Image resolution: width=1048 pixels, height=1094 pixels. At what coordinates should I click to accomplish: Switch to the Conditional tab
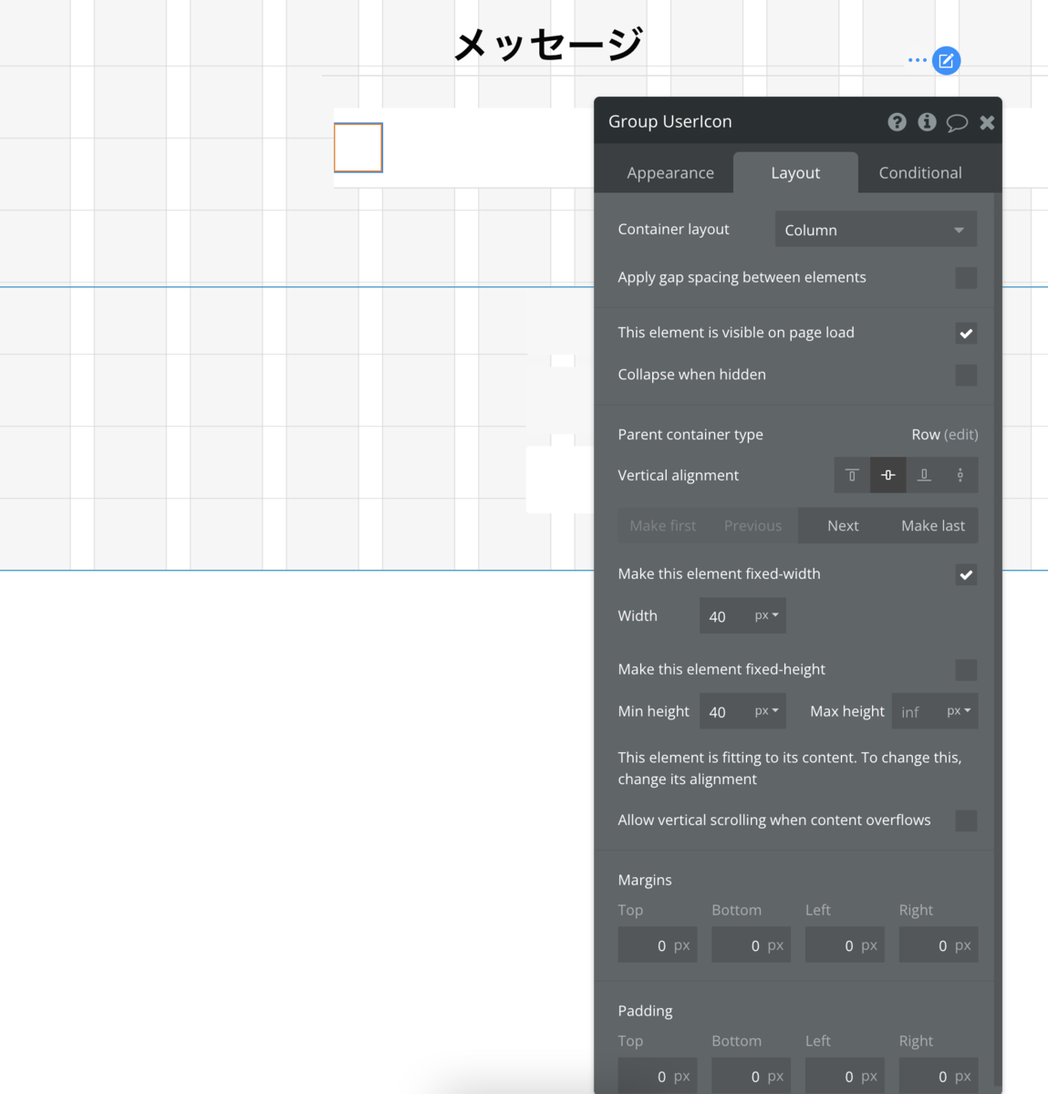tap(920, 173)
